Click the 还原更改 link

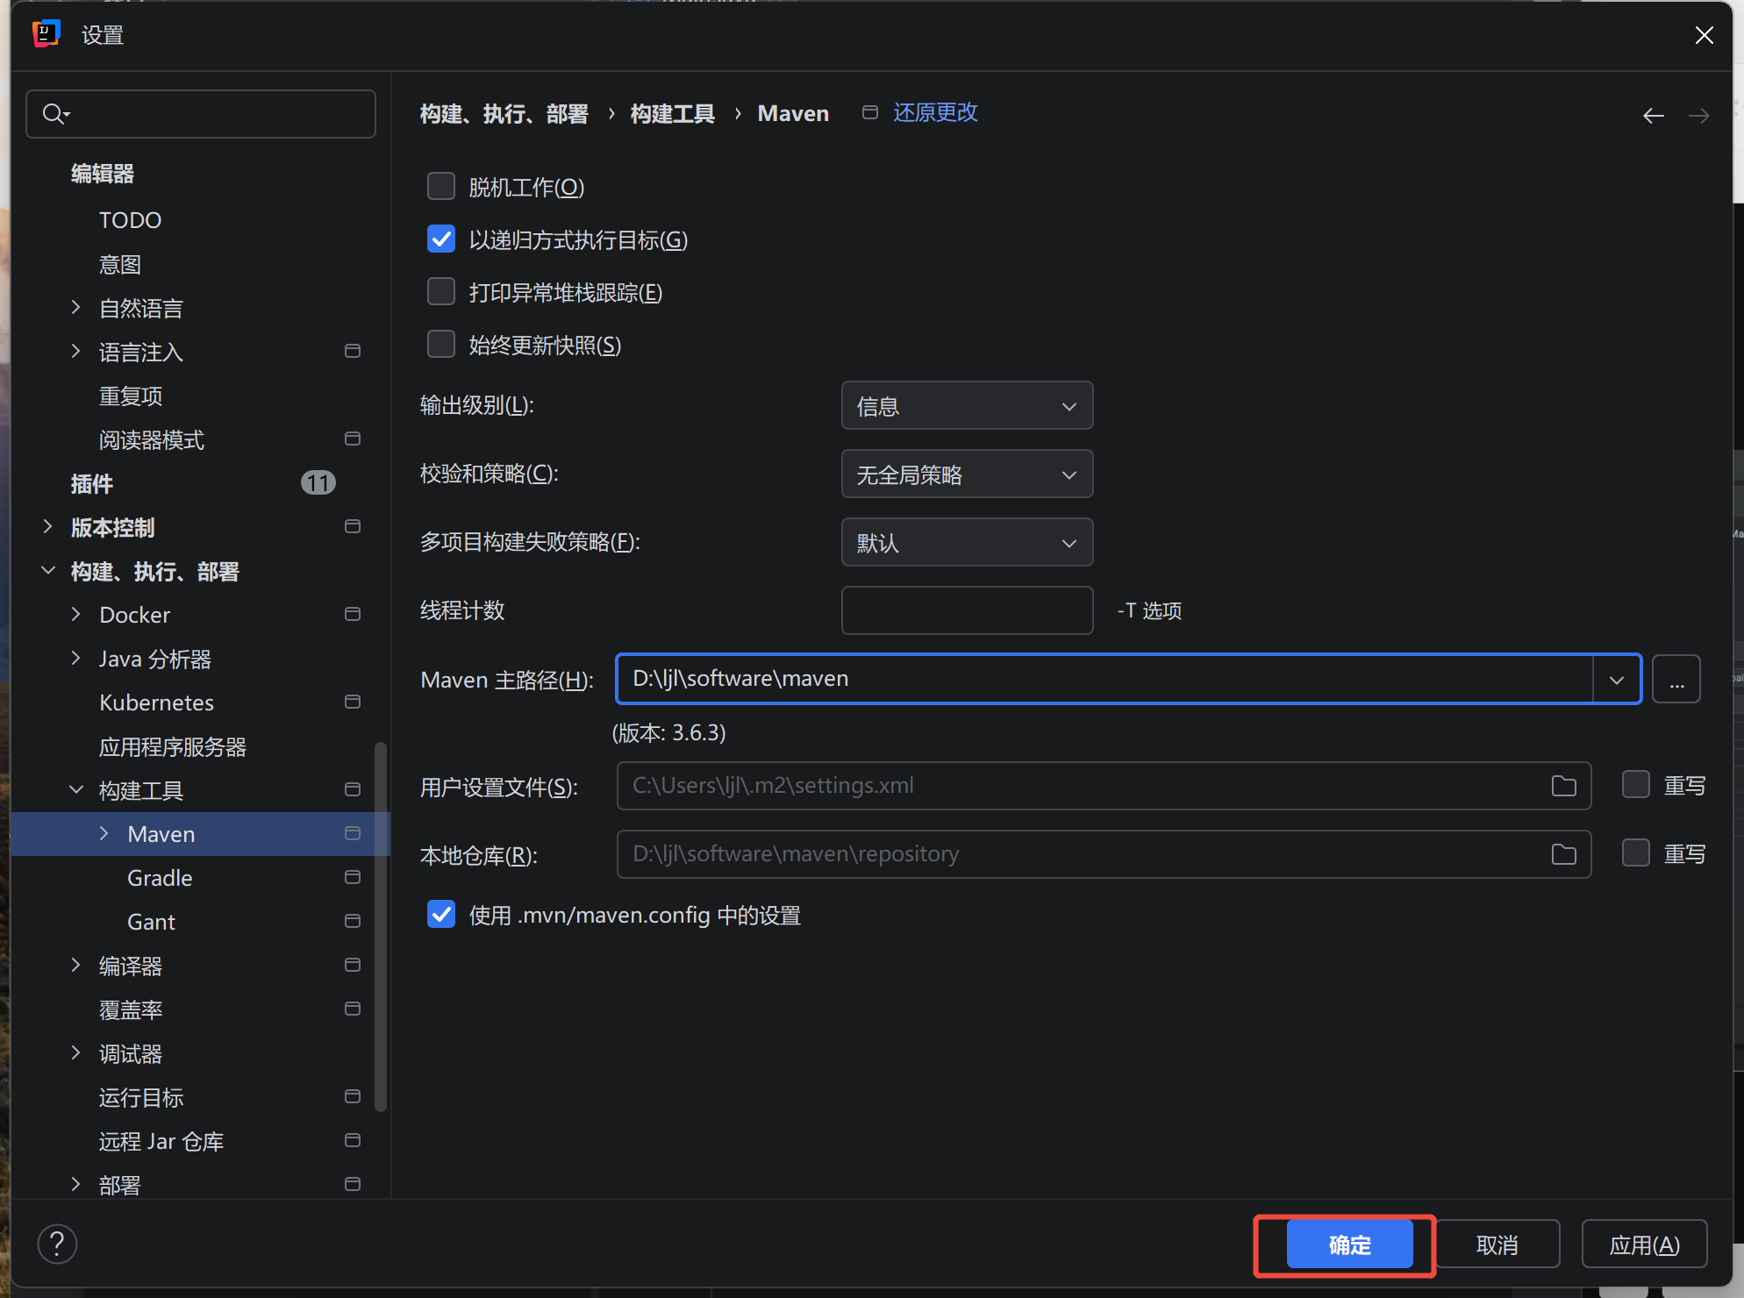point(934,113)
